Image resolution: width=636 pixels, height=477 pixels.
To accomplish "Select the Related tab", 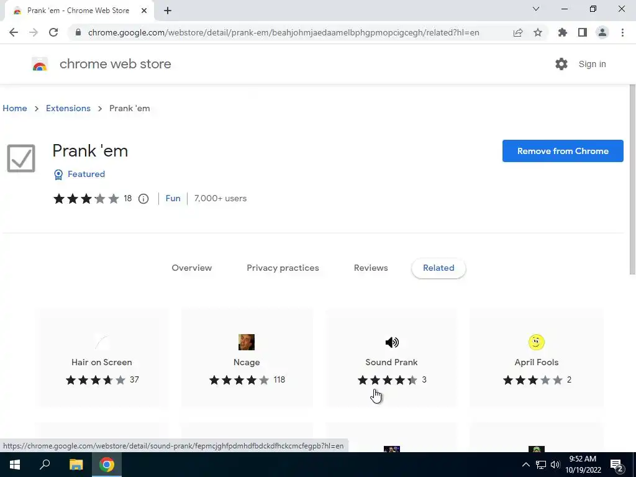I will pyautogui.click(x=438, y=268).
